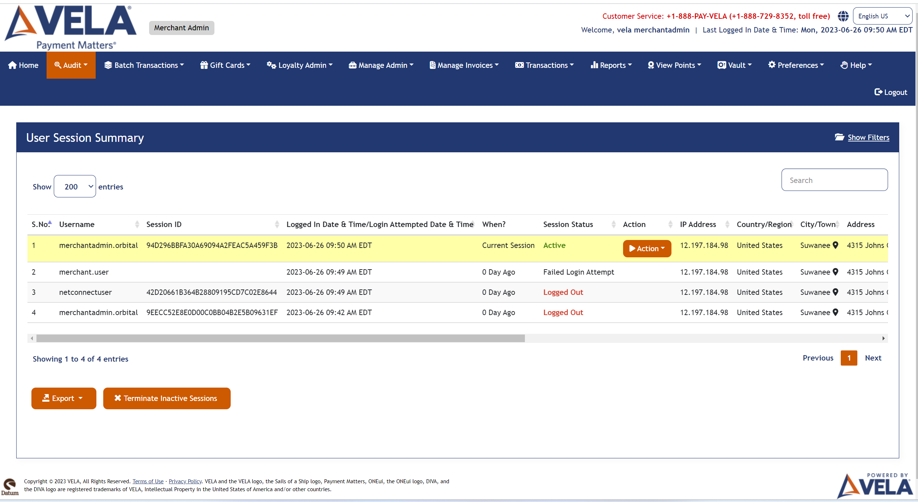The image size is (918, 502).
Task: Open the Gift Cards menu
Action: pyautogui.click(x=225, y=65)
